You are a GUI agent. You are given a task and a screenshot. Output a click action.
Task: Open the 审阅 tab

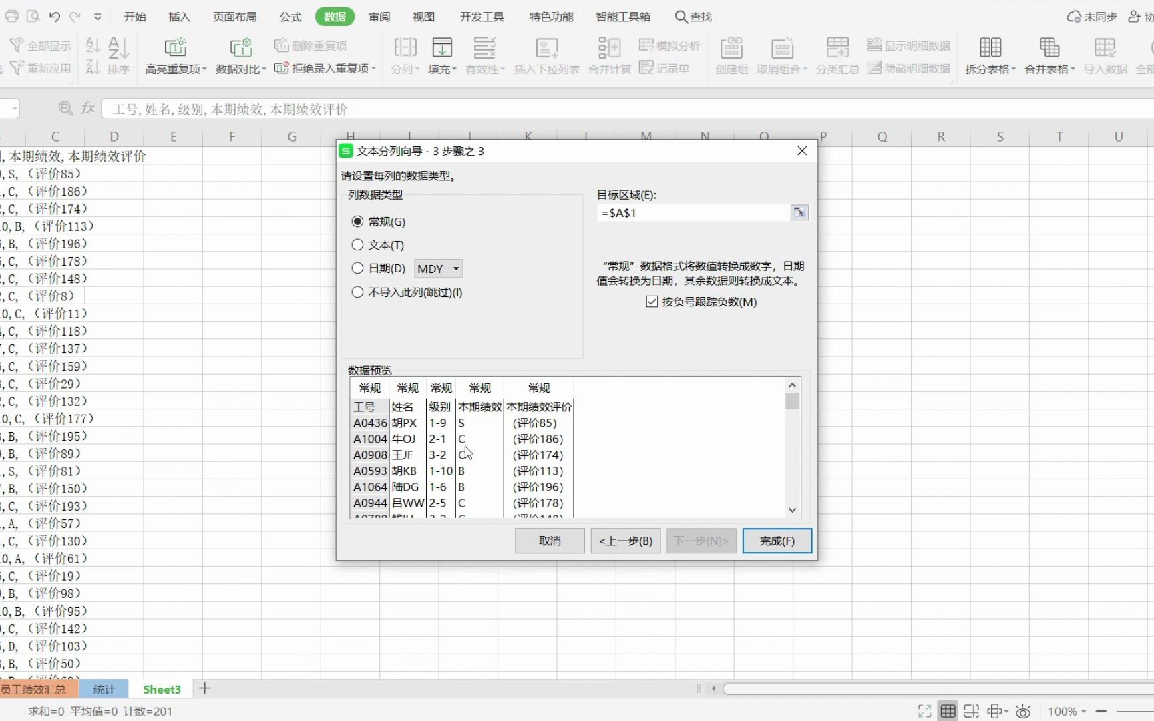(379, 17)
